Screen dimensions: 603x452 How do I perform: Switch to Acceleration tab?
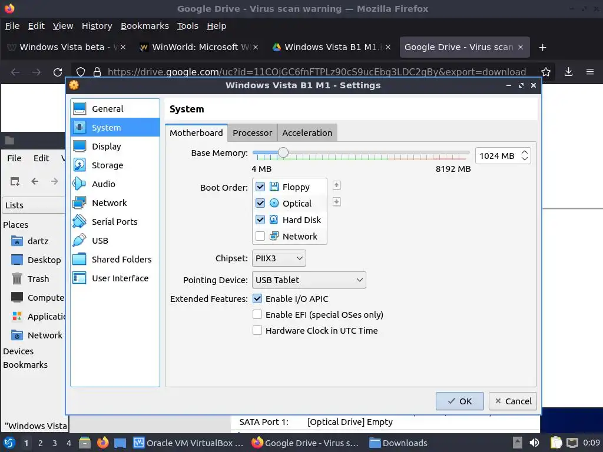(307, 133)
